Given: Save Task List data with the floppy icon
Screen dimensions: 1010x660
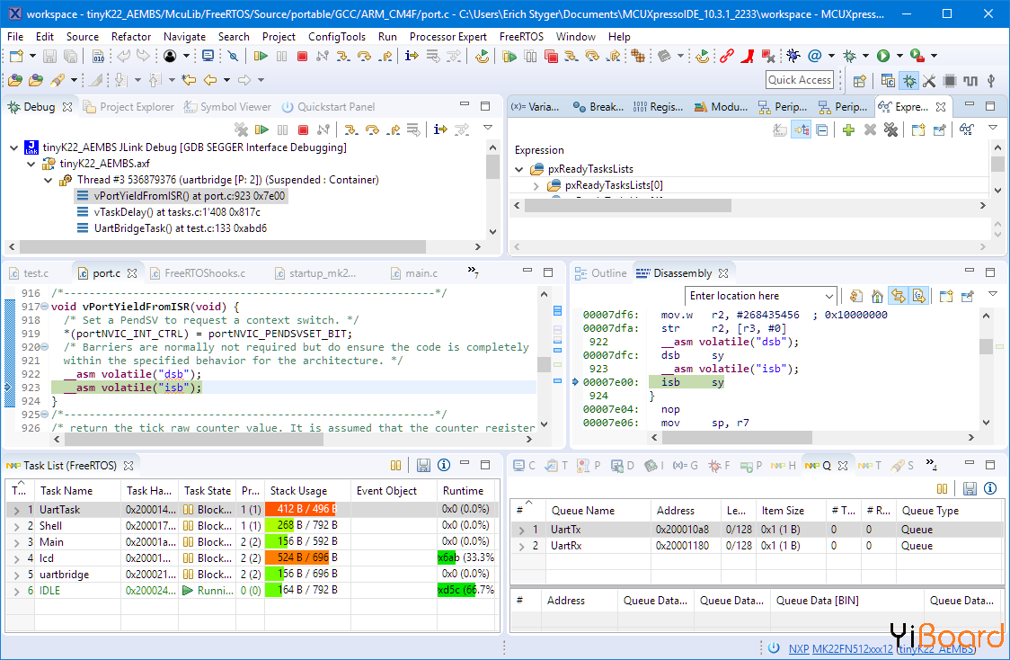Looking at the screenshot, I should [423, 466].
